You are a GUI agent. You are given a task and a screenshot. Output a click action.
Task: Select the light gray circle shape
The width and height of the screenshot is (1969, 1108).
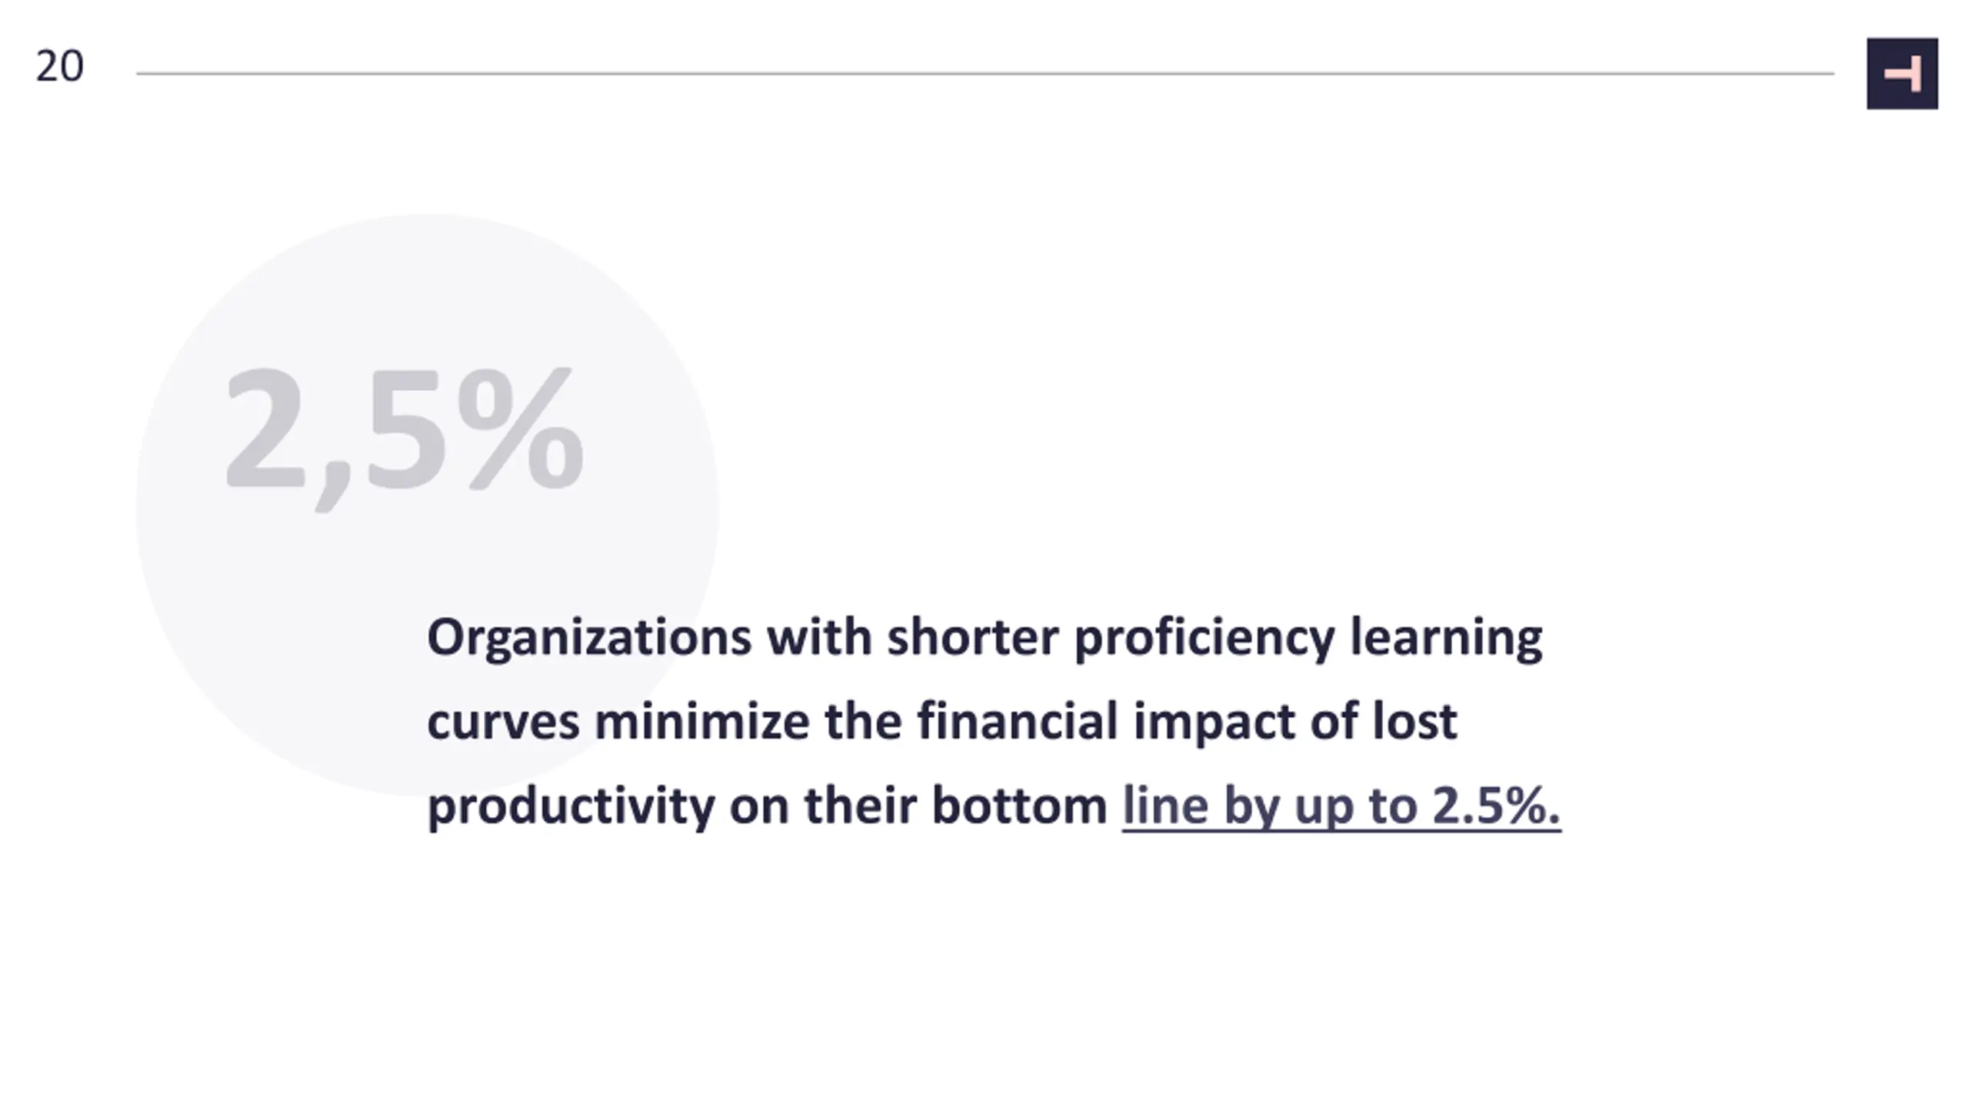point(427,505)
